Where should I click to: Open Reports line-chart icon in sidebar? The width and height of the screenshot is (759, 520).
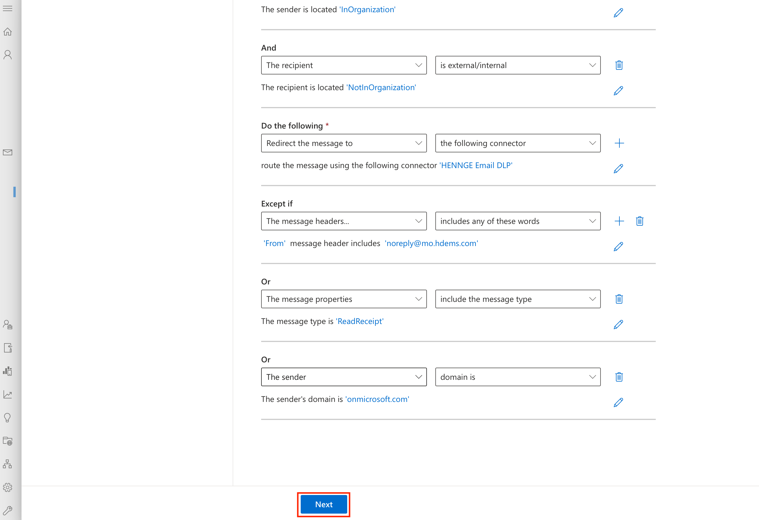(x=8, y=394)
